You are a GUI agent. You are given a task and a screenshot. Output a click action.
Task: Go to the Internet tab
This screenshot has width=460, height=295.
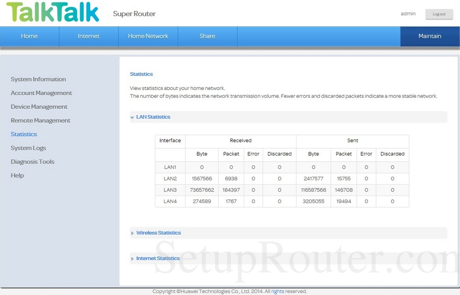click(89, 36)
